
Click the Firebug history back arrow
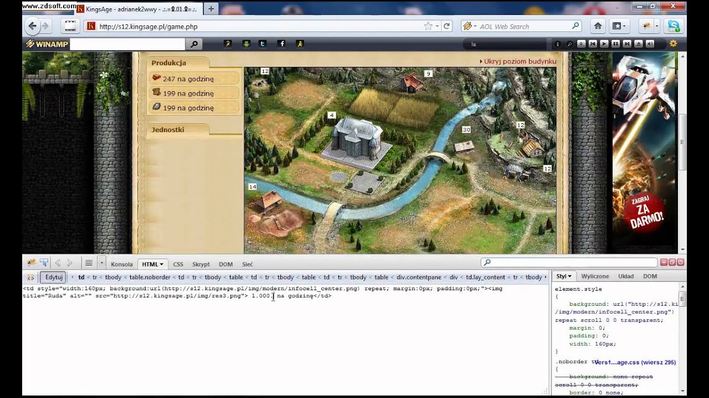(58, 263)
